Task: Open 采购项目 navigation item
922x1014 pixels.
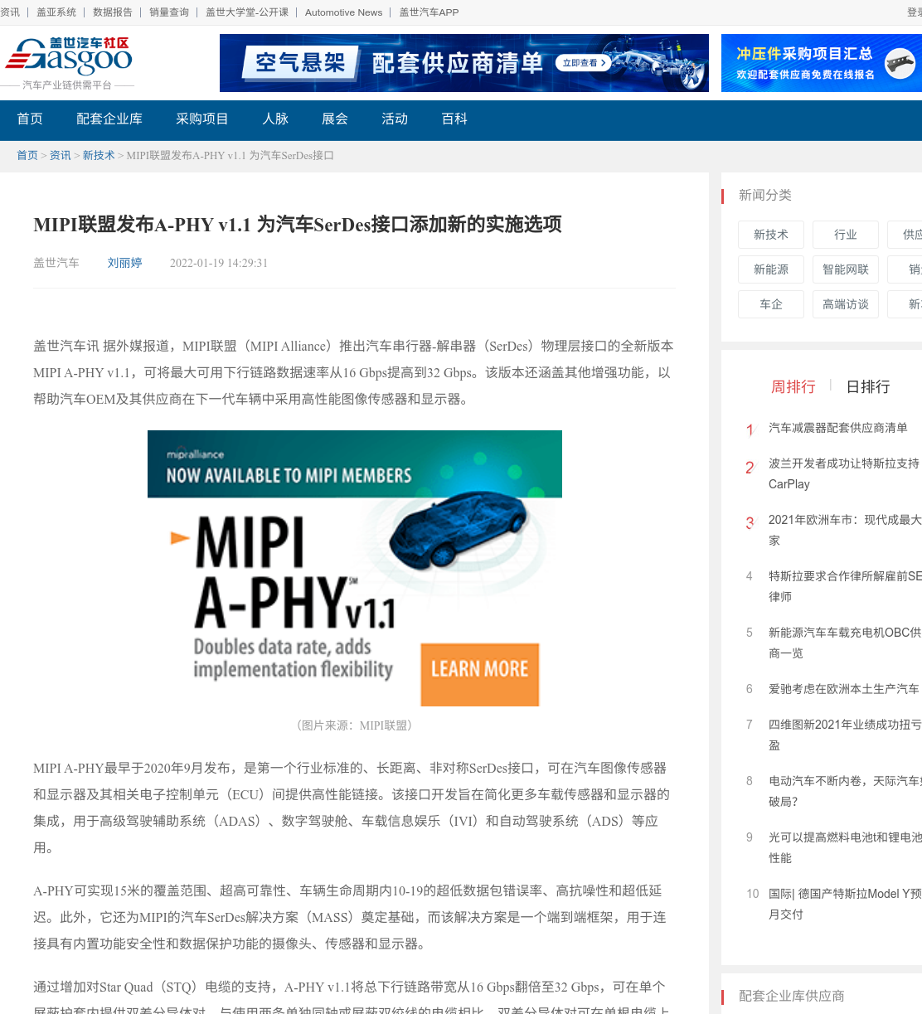Action: pos(202,119)
